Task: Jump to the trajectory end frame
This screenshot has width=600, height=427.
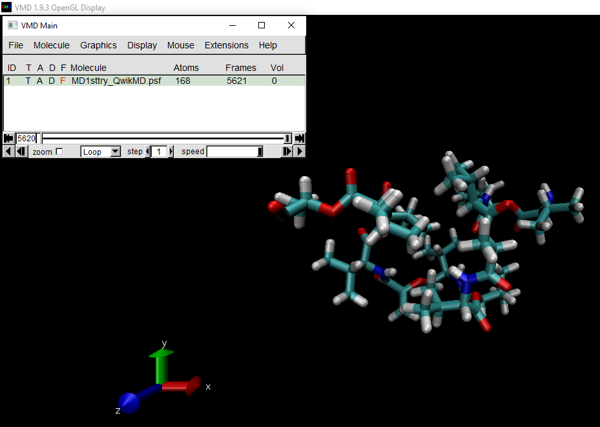Action: pyautogui.click(x=300, y=139)
